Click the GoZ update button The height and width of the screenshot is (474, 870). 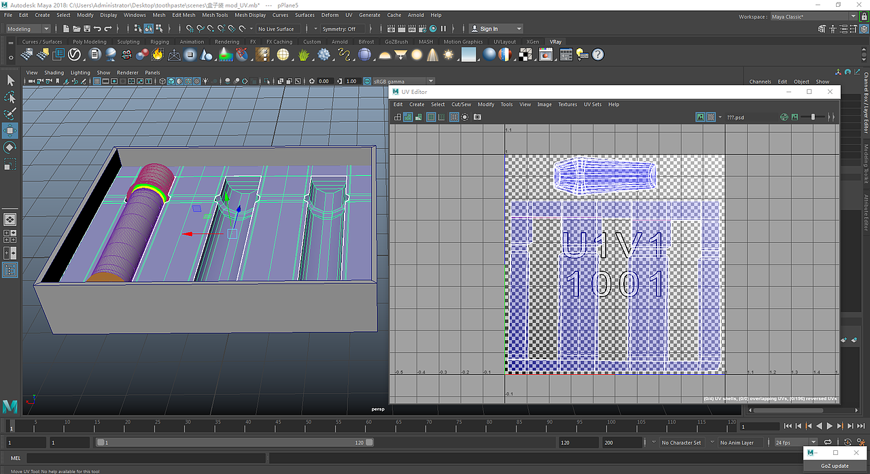coord(835,466)
